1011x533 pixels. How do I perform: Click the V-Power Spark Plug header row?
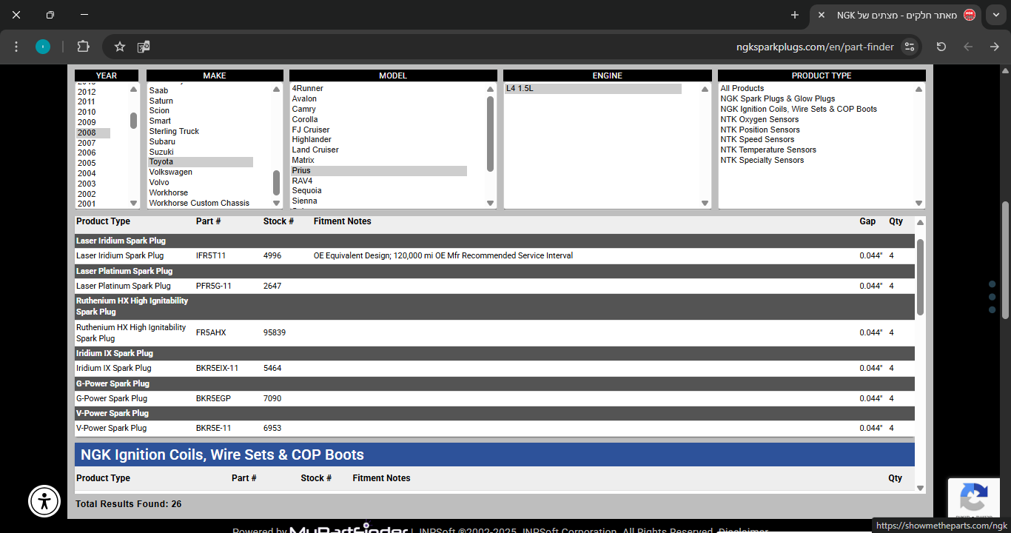pos(494,413)
